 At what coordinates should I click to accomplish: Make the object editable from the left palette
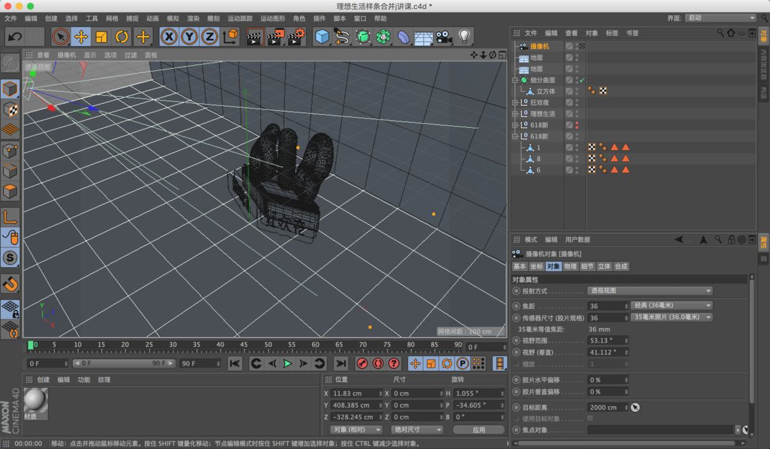pyautogui.click(x=10, y=63)
